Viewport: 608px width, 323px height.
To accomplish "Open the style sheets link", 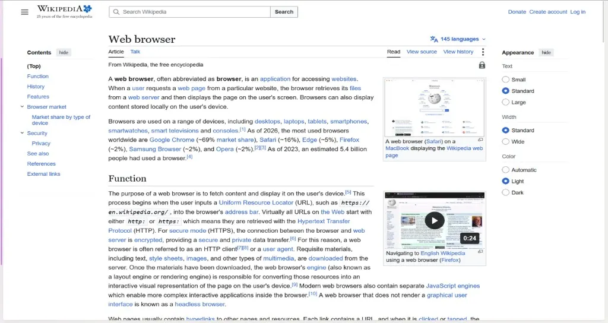I will [166, 258].
